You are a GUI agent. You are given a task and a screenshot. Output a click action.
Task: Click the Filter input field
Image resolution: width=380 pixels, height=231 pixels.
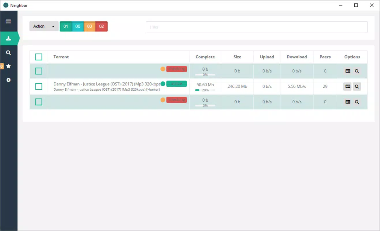coord(257,27)
